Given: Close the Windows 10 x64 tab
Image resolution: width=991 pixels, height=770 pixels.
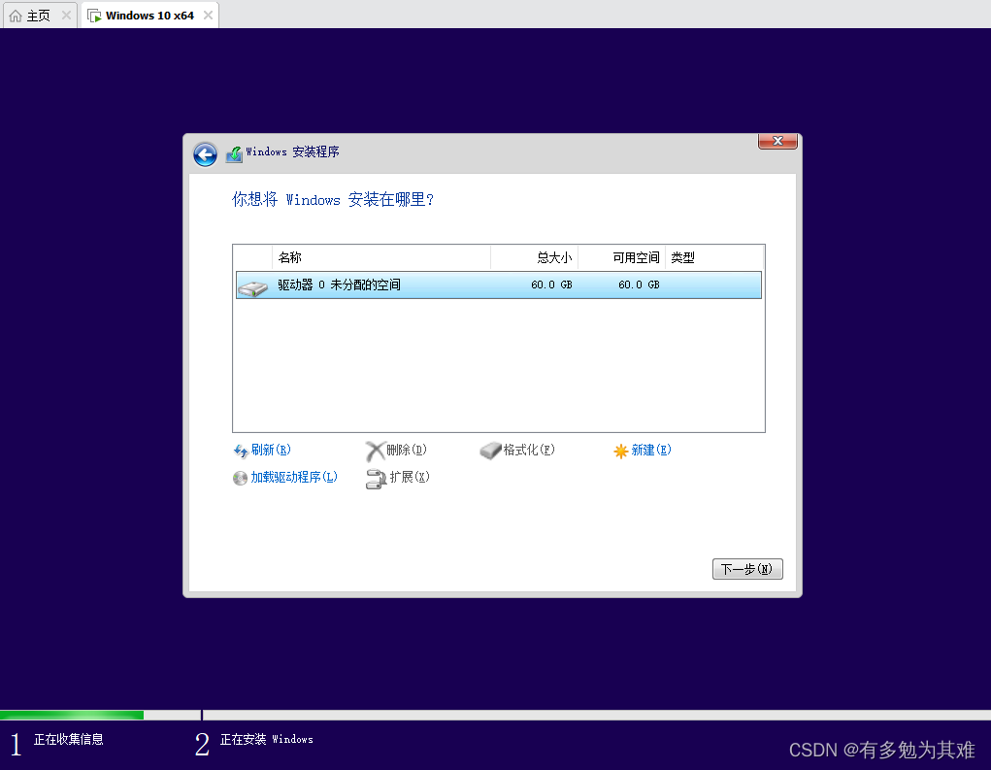Looking at the screenshot, I should (x=208, y=16).
